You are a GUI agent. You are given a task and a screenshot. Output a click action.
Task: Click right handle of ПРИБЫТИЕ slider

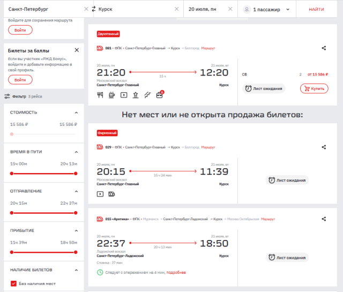coord(76,252)
